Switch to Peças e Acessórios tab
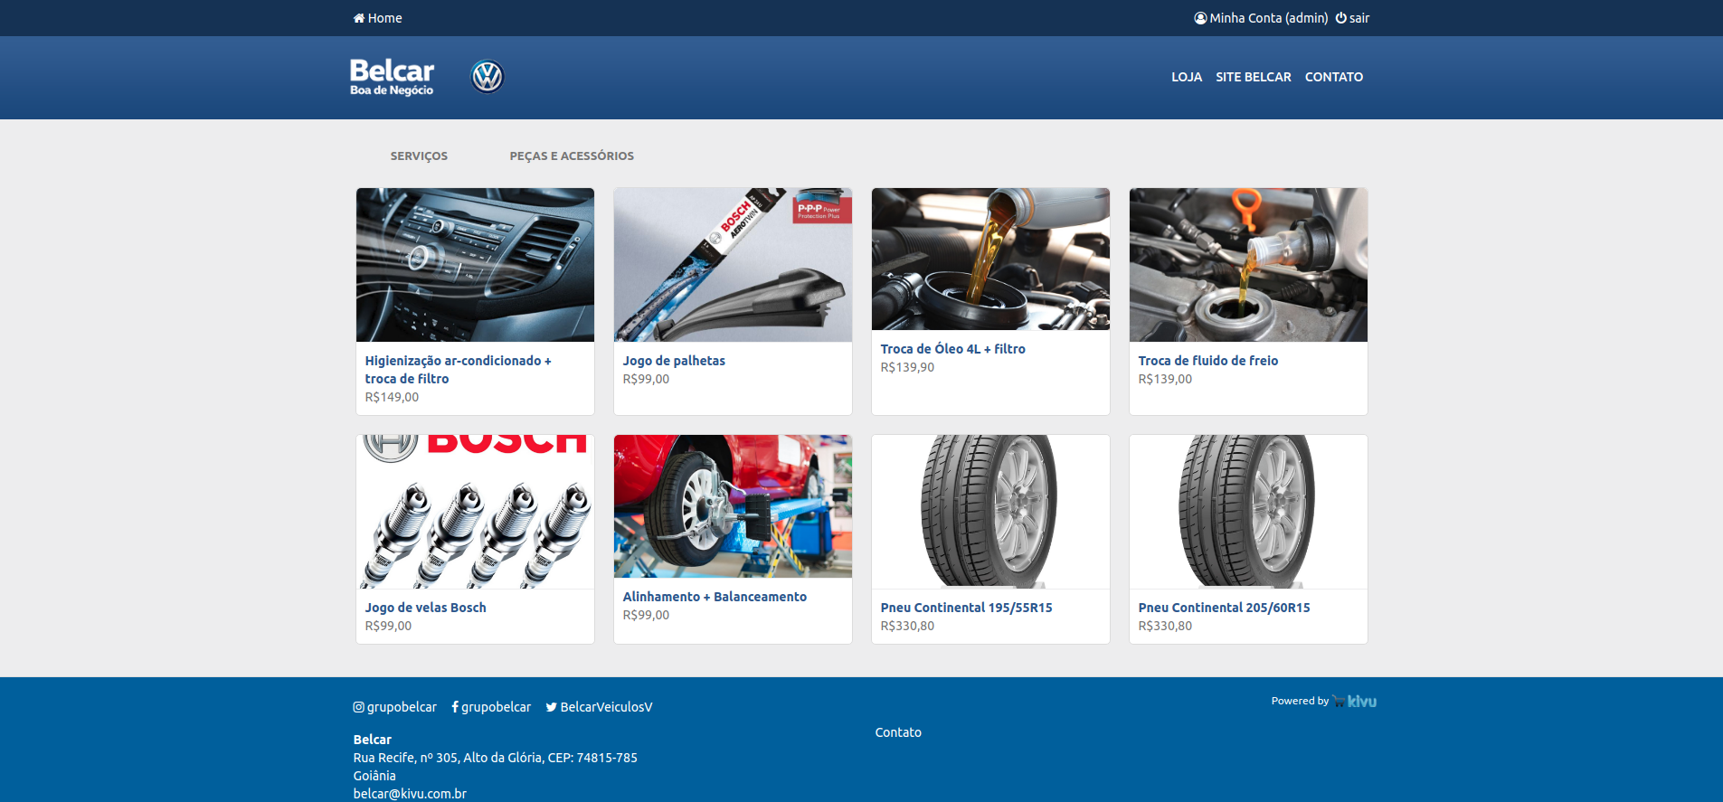 [572, 156]
